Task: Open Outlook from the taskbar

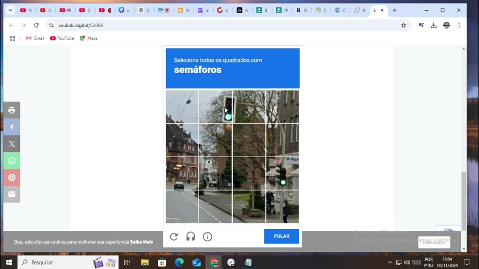Action: click(x=196, y=262)
